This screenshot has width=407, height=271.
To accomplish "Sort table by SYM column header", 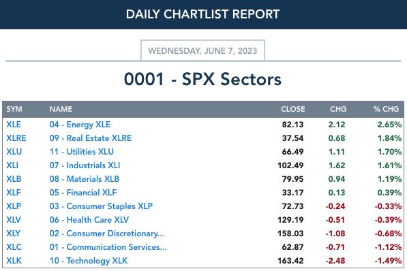I will 14,109.
